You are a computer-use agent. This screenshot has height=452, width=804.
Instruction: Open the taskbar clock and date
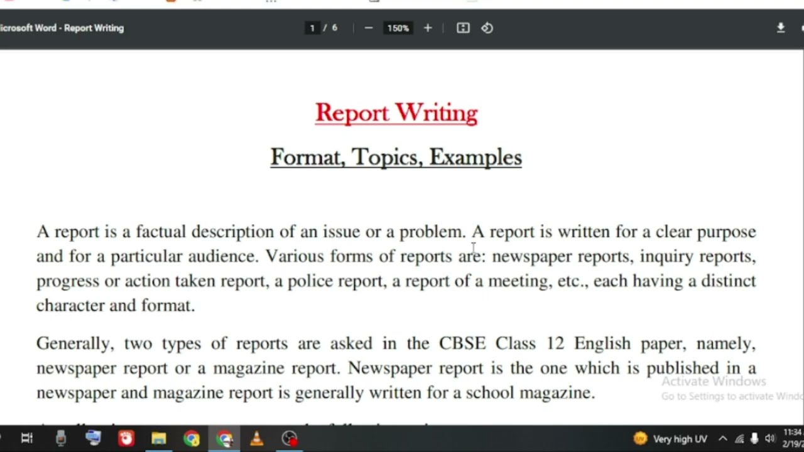click(793, 438)
